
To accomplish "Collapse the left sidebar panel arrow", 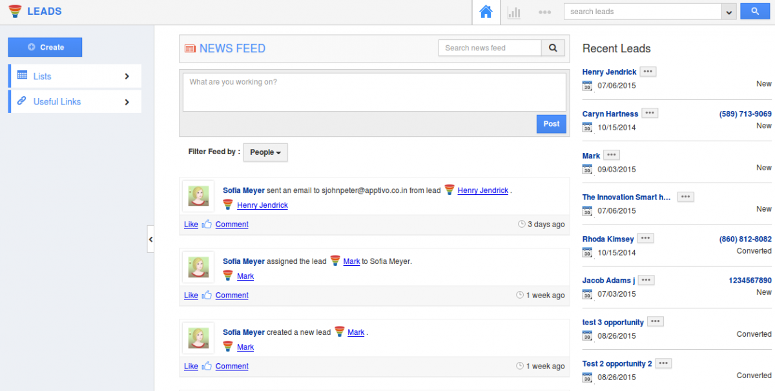I will point(150,239).
